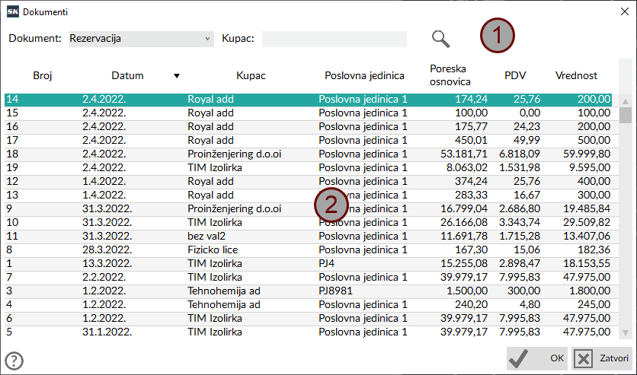
Task: Select row 19 TIM Izolirka 9.595,00
Action: click(308, 168)
